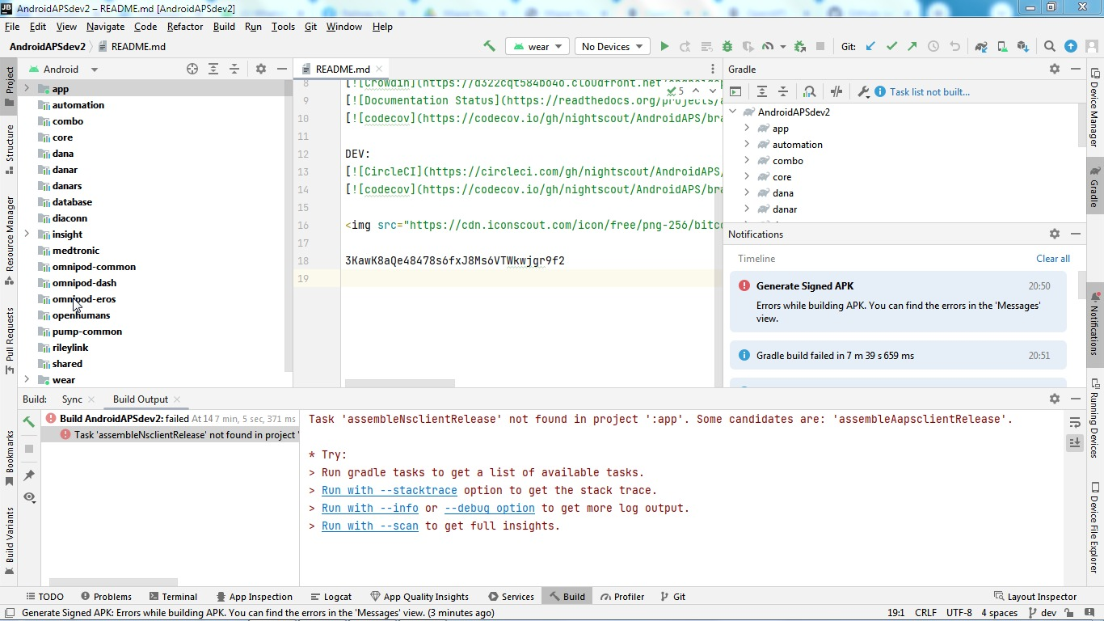Open the wear run configuration dropdown
Screen dimensions: 1104x621
pyautogui.click(x=537, y=46)
